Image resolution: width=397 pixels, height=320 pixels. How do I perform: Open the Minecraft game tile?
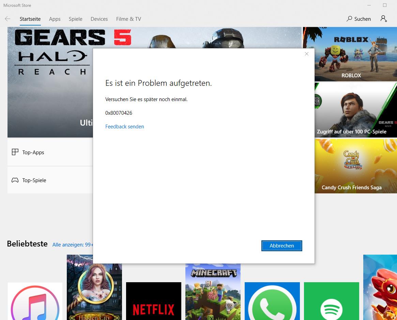[x=213, y=292]
